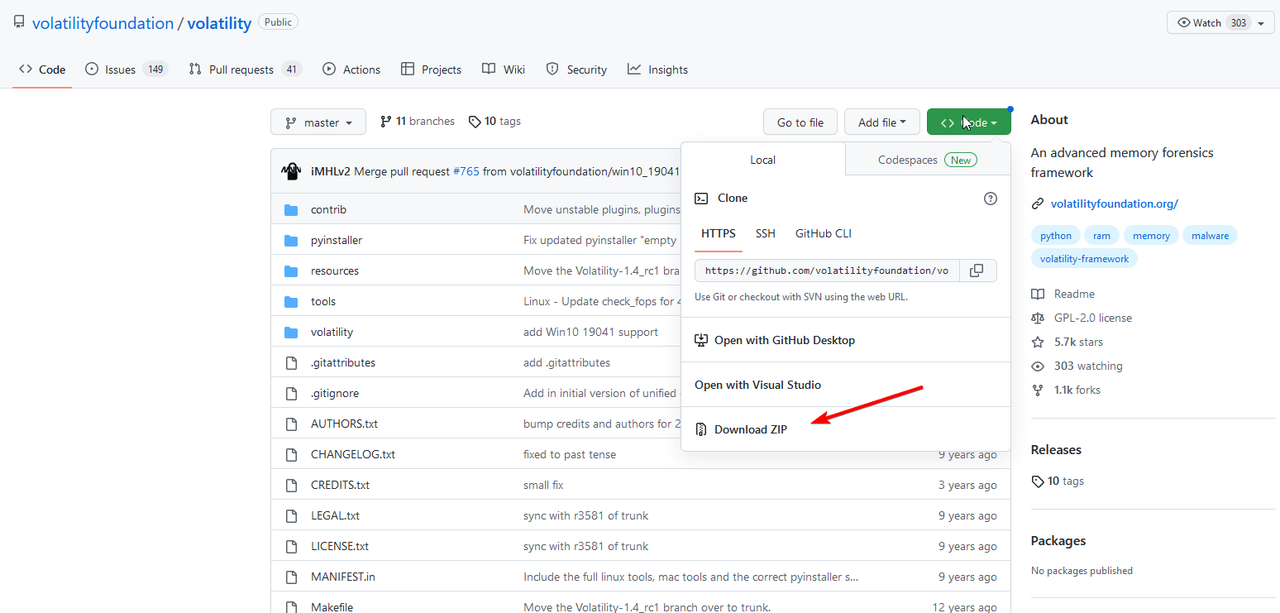The width and height of the screenshot is (1280, 613).
Task: Open the volatilityfoundation owner link
Action: [103, 23]
